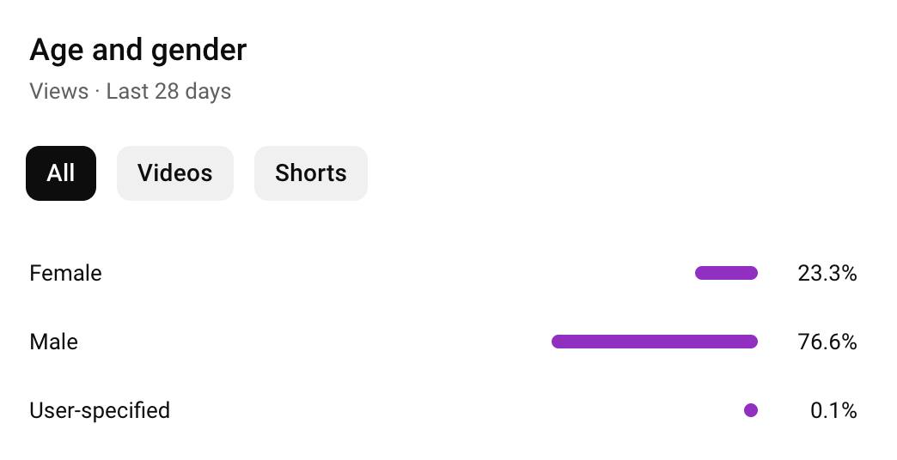Click the 76.6% Male percentage
The height and width of the screenshot is (460, 897).
pyautogui.click(x=827, y=342)
